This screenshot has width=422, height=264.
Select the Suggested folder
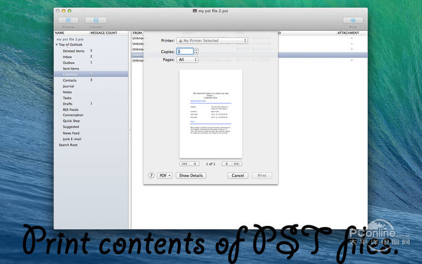click(x=71, y=127)
